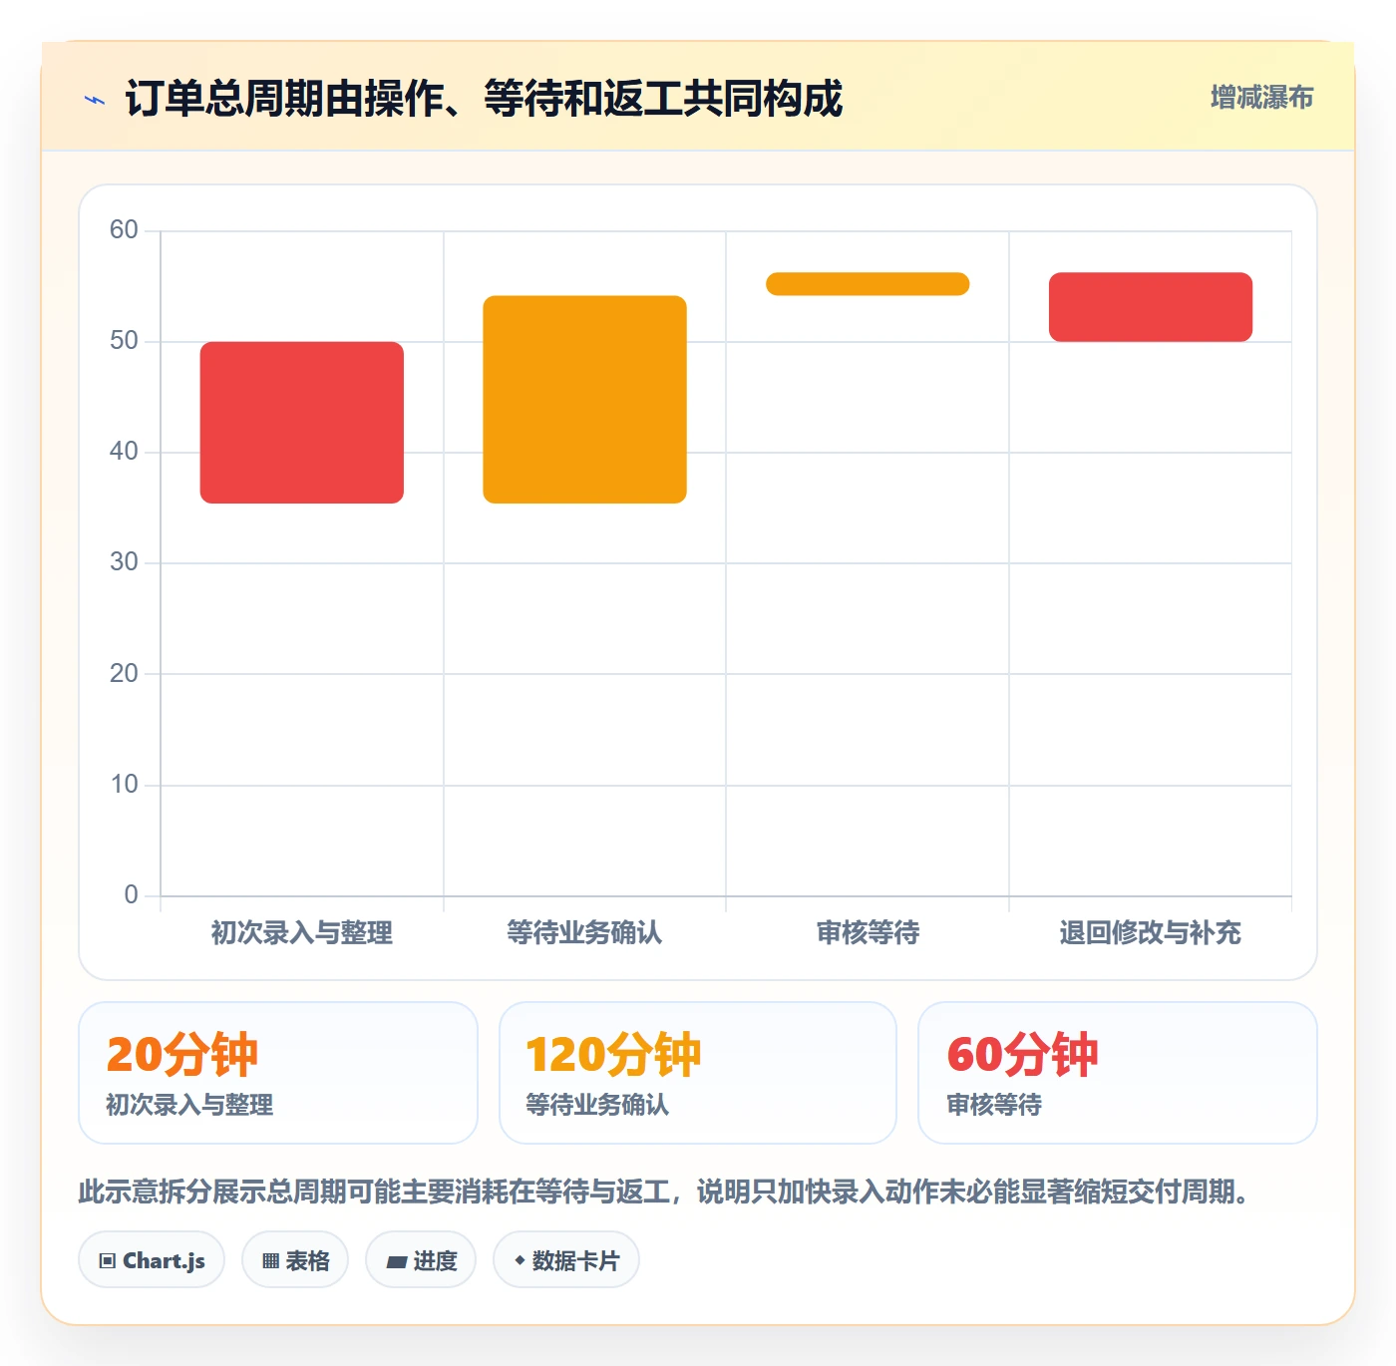
Task: Select the 进度 tag chip
Action: (x=421, y=1260)
